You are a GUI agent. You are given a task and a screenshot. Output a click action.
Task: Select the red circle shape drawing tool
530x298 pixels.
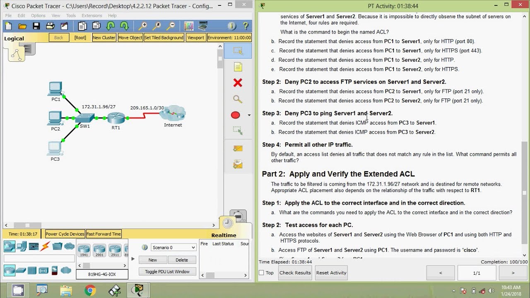[236, 115]
